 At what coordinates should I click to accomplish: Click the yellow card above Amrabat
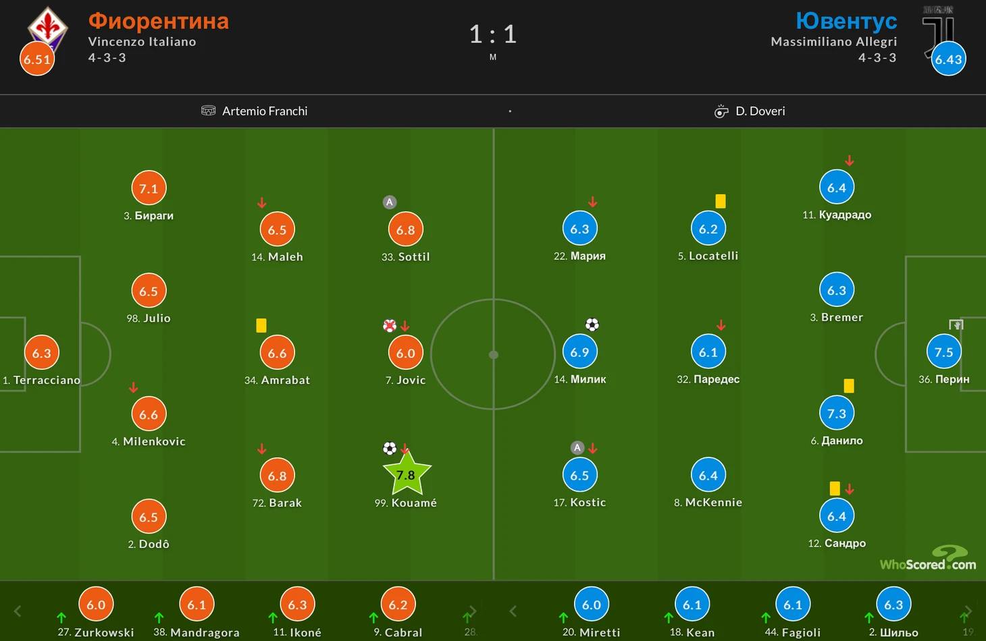point(261,325)
